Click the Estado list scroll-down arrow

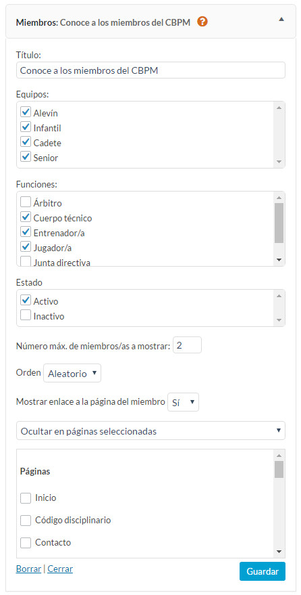pos(279,320)
